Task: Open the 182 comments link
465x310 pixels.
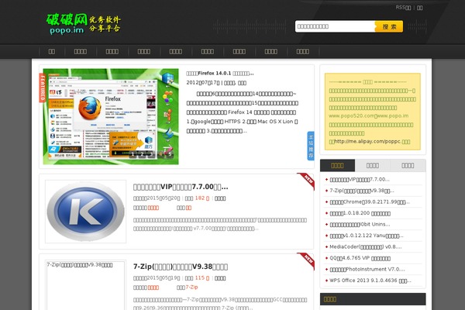Action: coord(202,198)
